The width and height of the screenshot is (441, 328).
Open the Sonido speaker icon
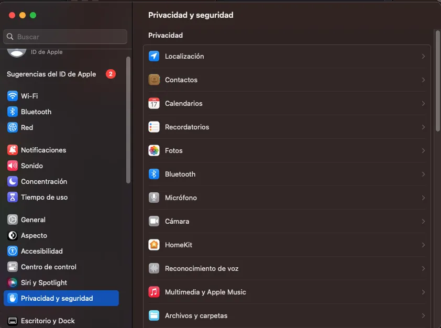point(13,166)
